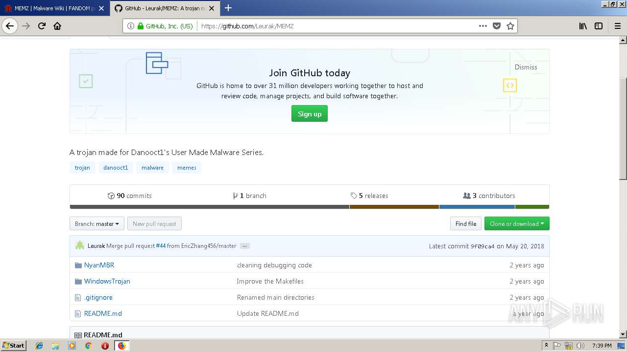The width and height of the screenshot is (627, 352).
Task: Open the Library icon in toolbar
Action: pos(583,26)
